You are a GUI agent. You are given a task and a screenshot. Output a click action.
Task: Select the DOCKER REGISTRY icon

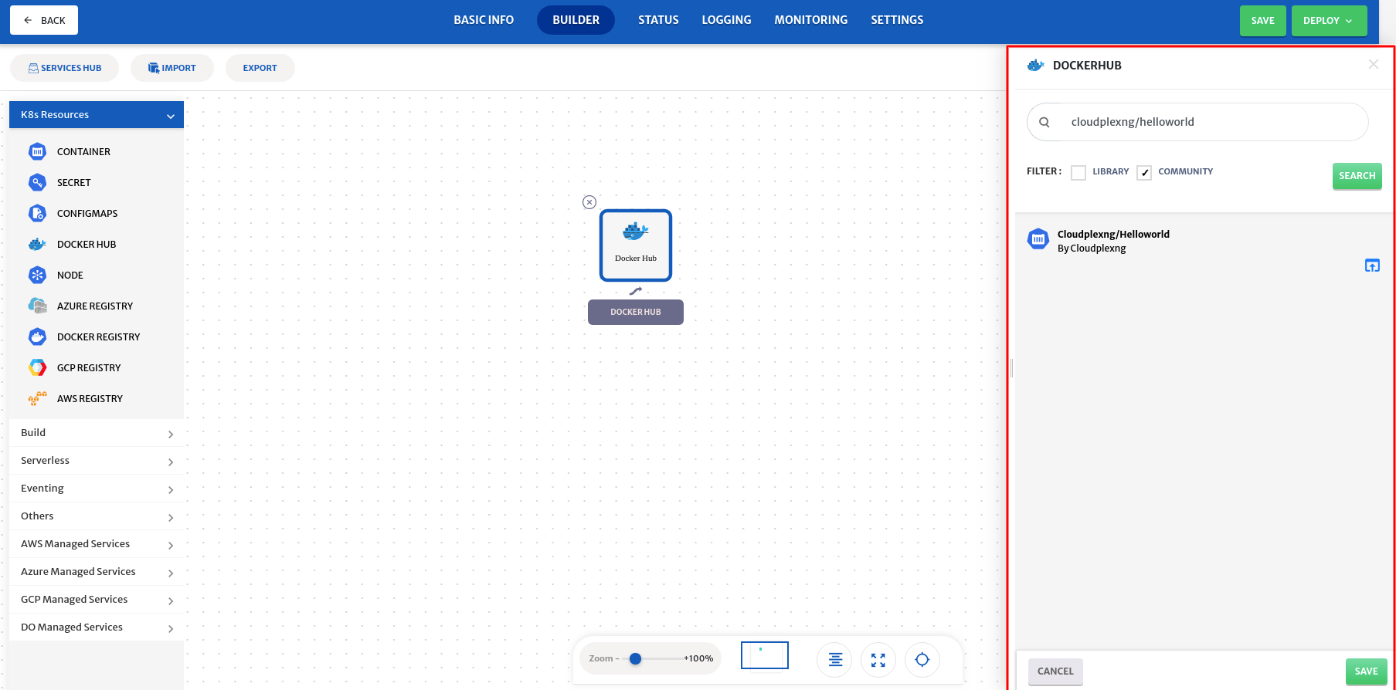(x=37, y=337)
